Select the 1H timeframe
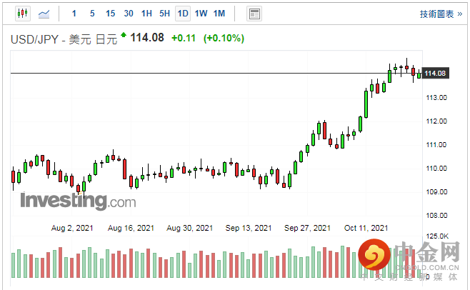 (x=146, y=14)
